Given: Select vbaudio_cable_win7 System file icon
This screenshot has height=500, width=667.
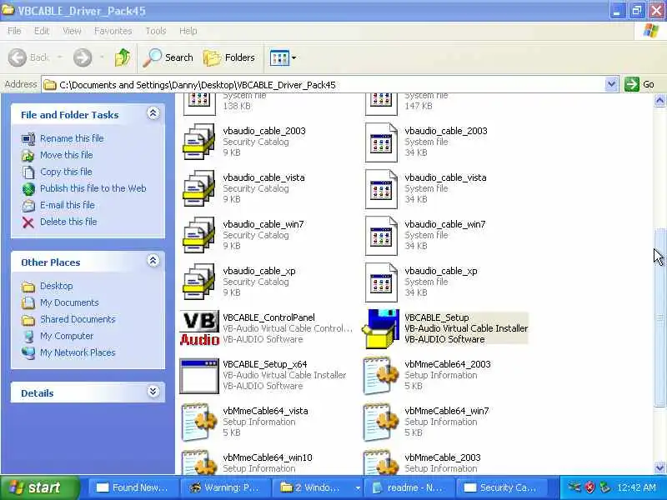Looking at the screenshot, I should point(381,236).
